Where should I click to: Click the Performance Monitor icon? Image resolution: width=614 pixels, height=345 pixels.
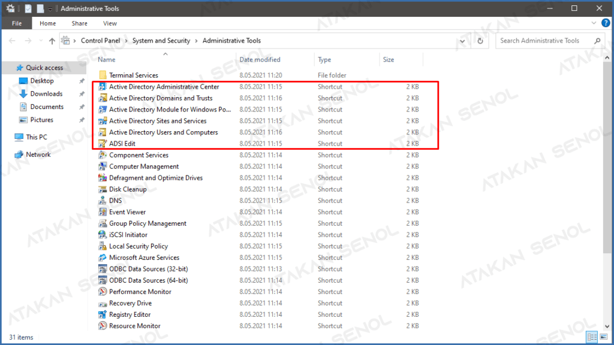pyautogui.click(x=103, y=292)
